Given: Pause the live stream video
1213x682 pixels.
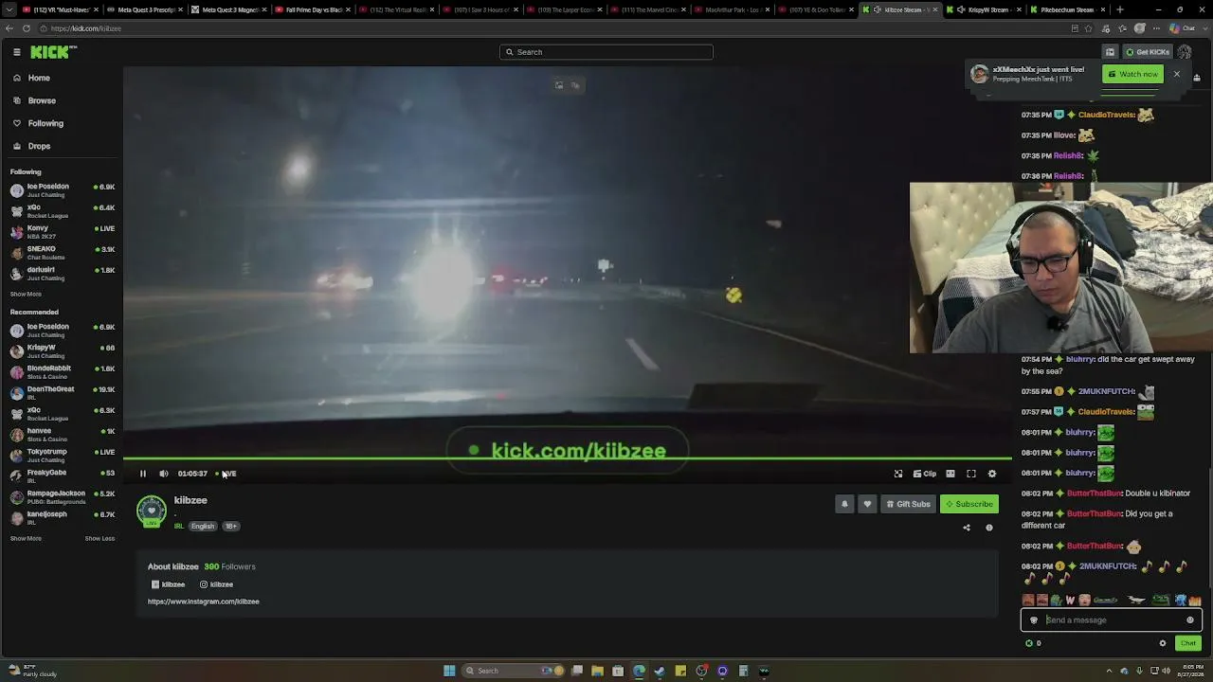Looking at the screenshot, I should [x=143, y=474].
